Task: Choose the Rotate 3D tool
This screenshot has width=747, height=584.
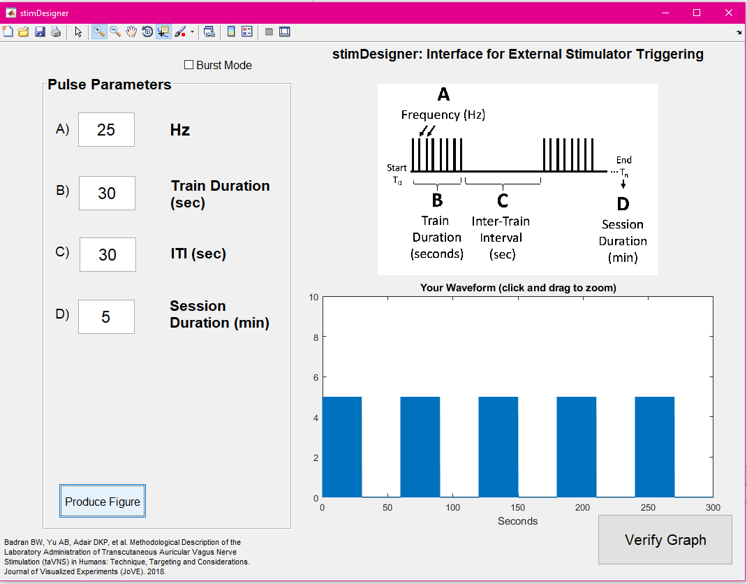Action: point(147,31)
